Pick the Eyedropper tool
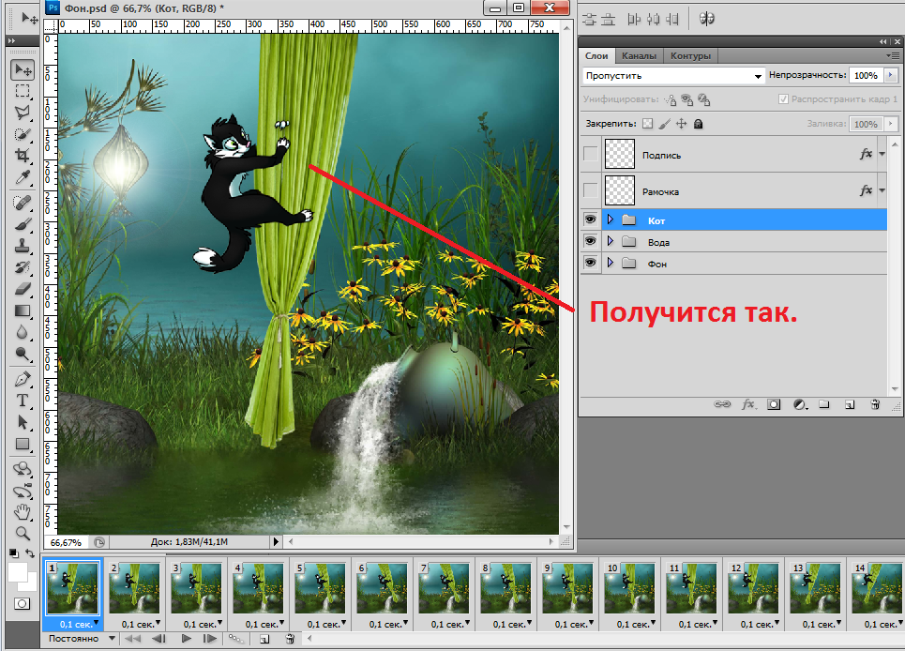Viewport: 905px width, 651px height. pyautogui.click(x=23, y=177)
